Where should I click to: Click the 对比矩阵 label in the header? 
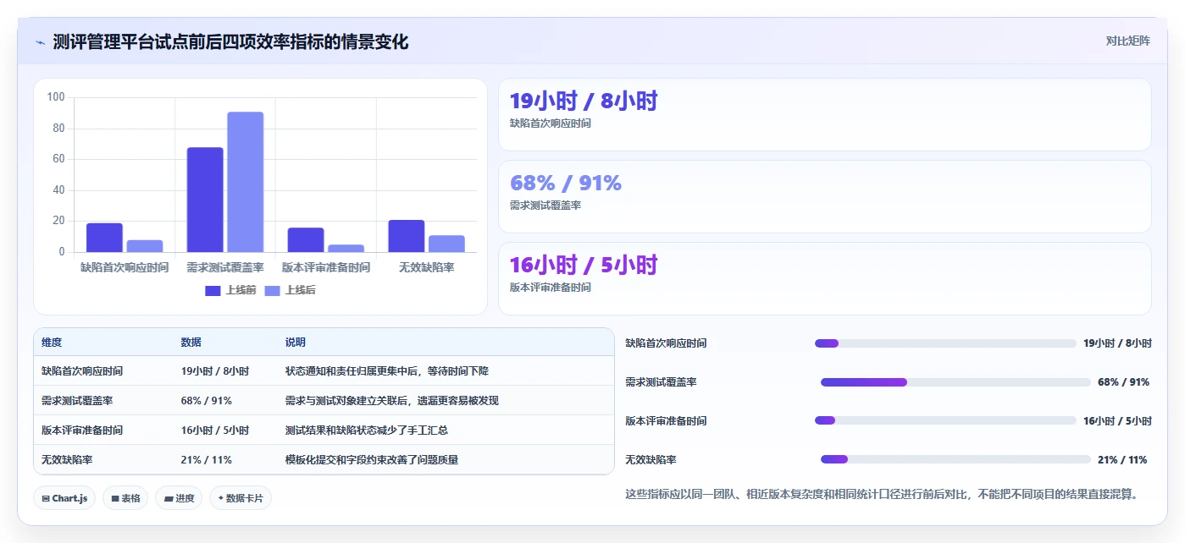[1127, 41]
